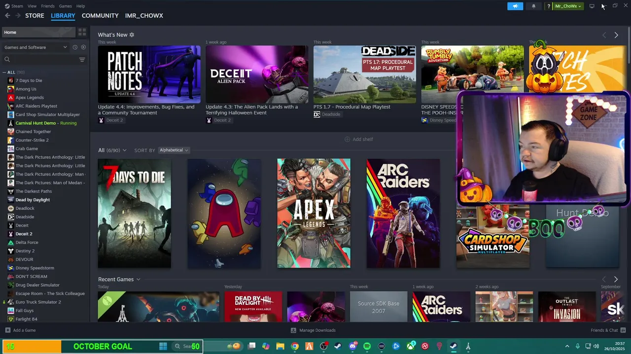This screenshot has height=354, width=631.
Task: Open the Friends menu
Action: point(48,6)
